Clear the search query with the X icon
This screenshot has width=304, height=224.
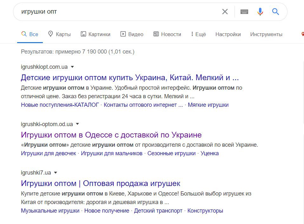225,12
